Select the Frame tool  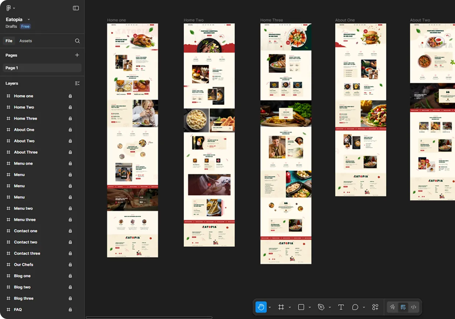281,307
